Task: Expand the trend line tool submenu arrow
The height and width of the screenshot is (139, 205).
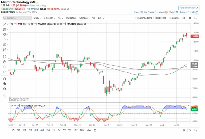Action: pyautogui.click(x=7, y=24)
